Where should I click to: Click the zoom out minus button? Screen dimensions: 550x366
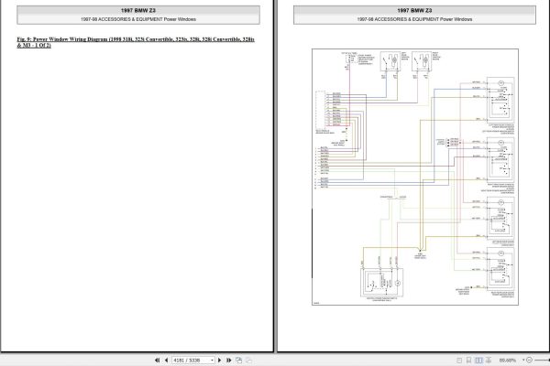coord(530,360)
